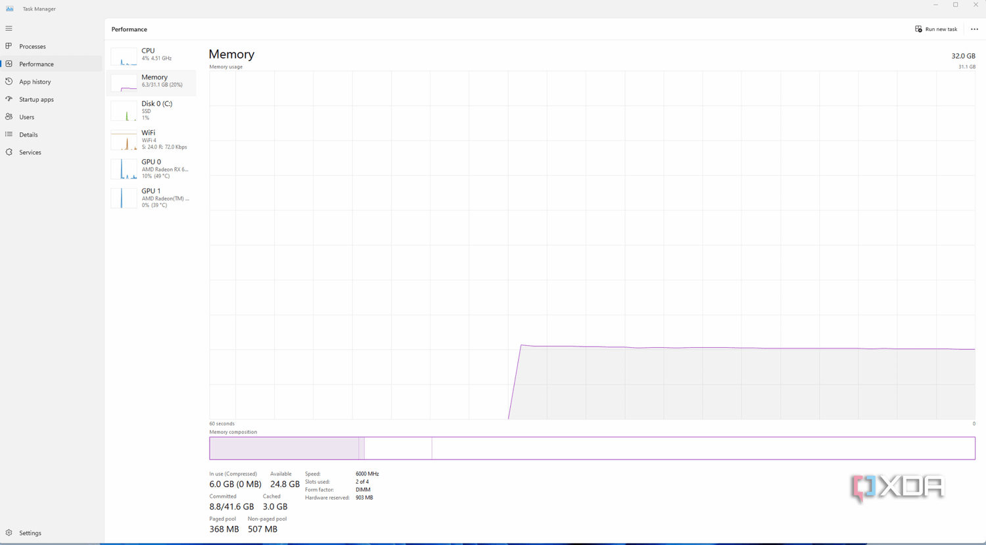Click the Task Manager app icon in title bar

tap(10, 9)
